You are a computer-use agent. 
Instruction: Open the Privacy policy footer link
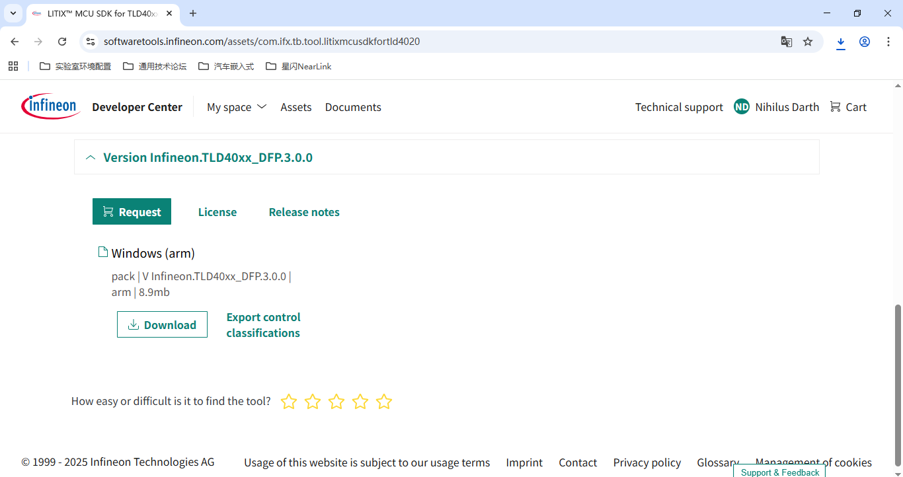(647, 462)
